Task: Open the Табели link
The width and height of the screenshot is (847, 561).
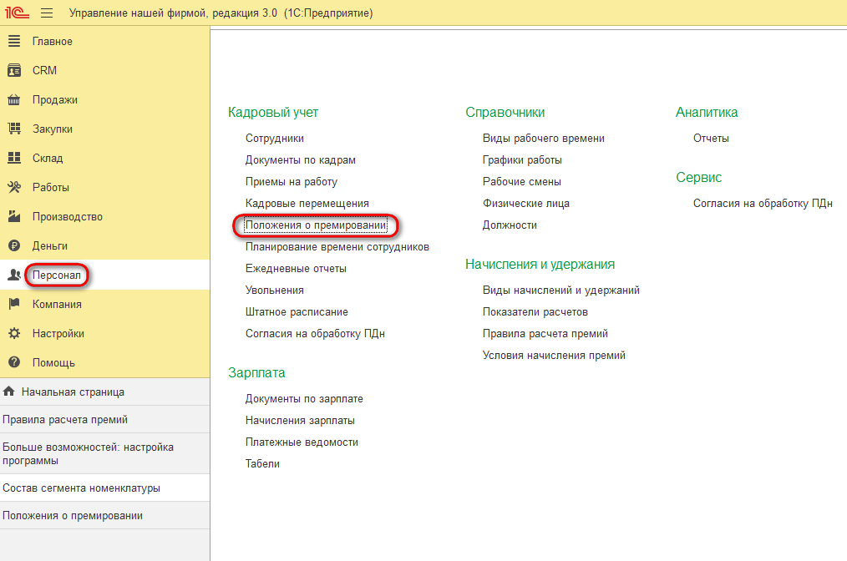Action: click(x=262, y=464)
